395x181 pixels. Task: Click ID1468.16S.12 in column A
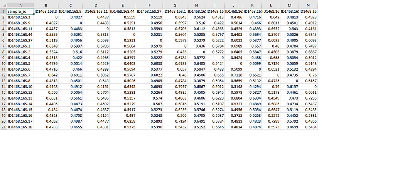[x=20, y=92]
